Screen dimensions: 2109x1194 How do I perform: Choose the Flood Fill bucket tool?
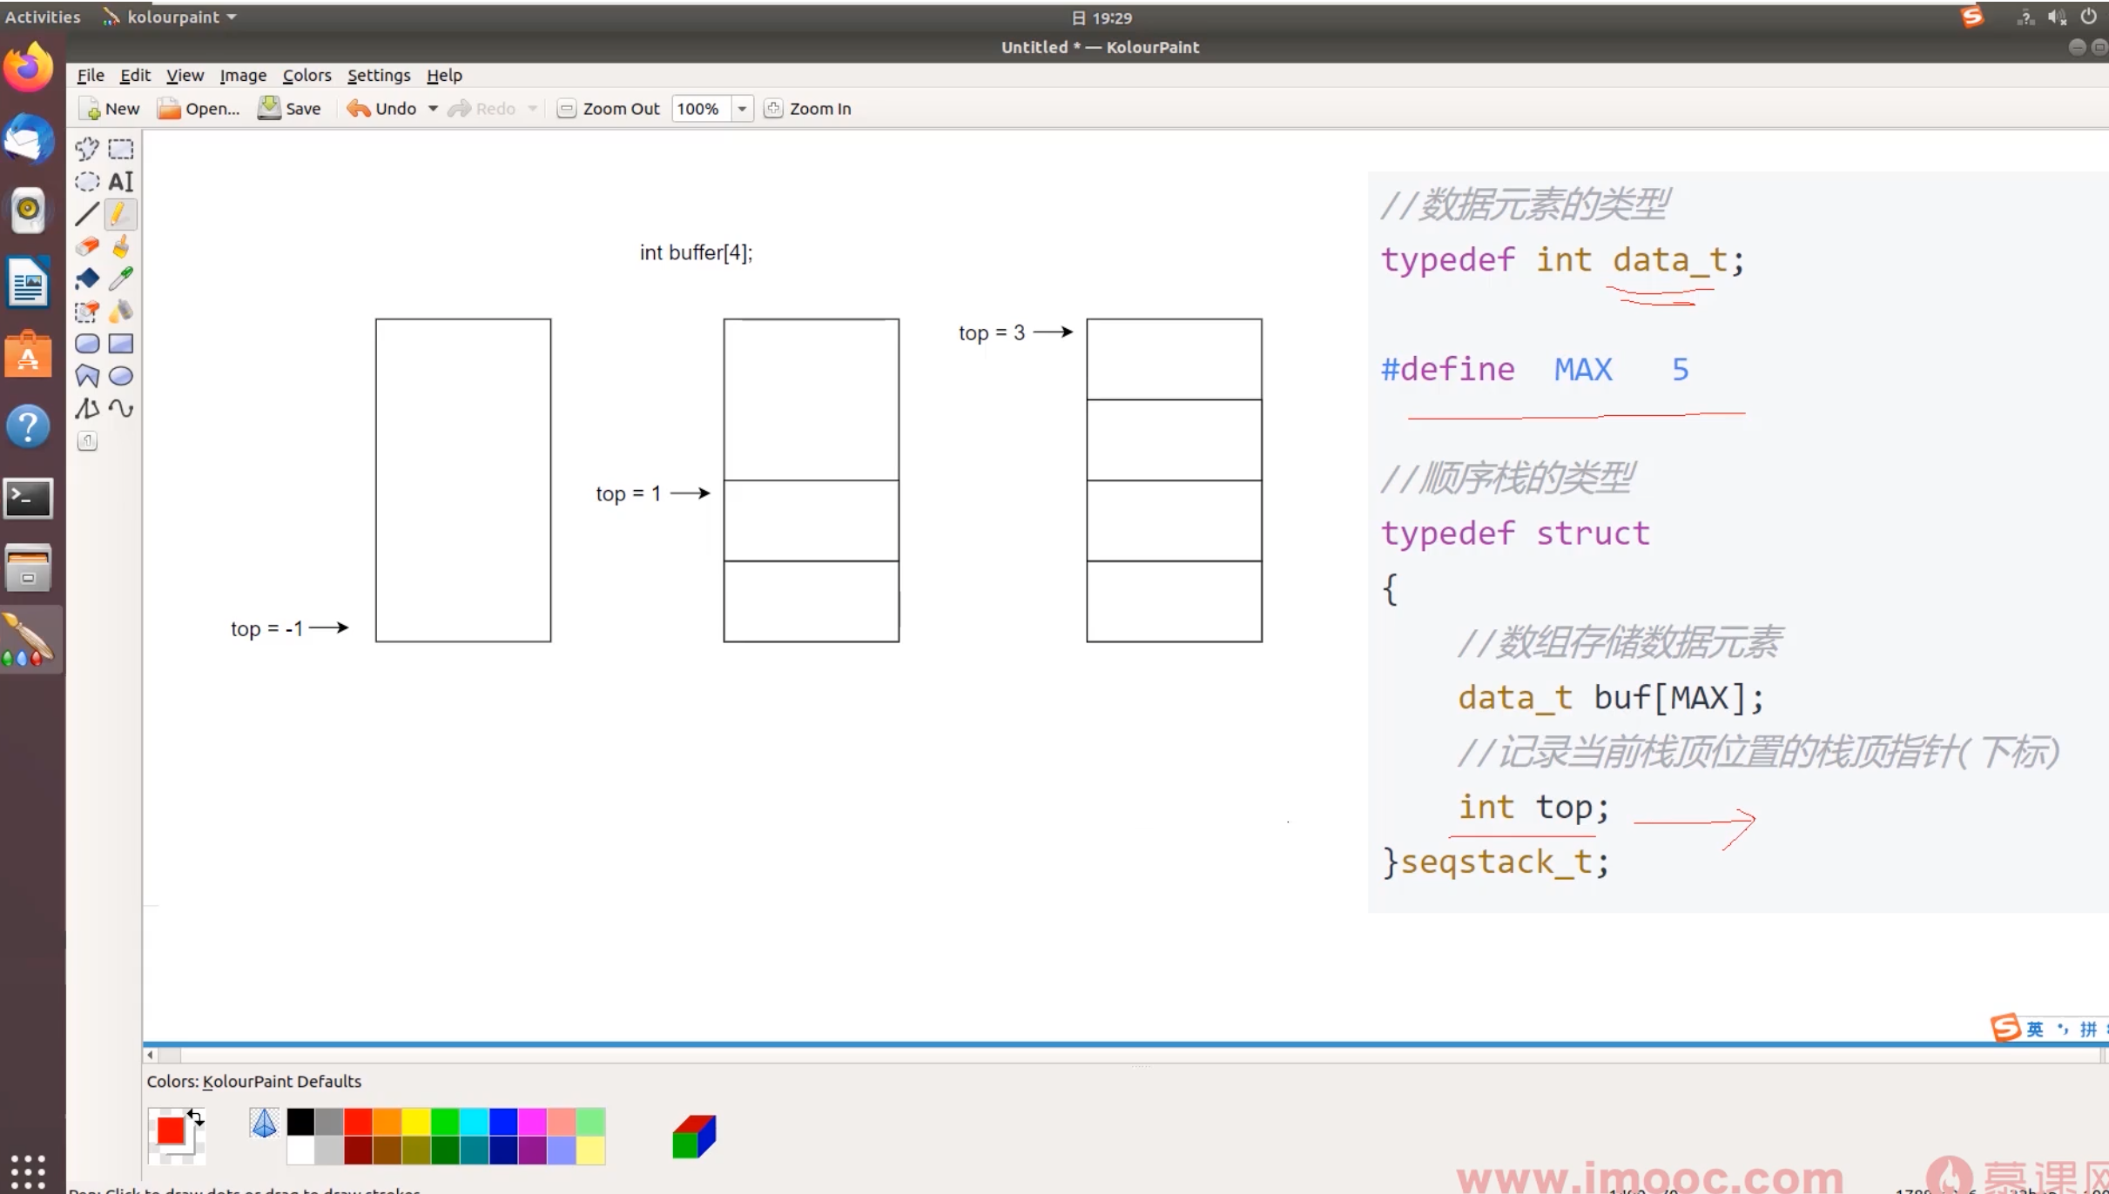tap(87, 278)
